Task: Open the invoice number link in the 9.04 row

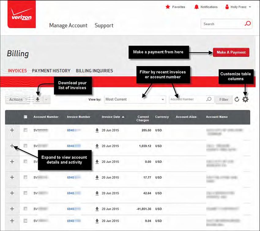Action: coord(74,221)
